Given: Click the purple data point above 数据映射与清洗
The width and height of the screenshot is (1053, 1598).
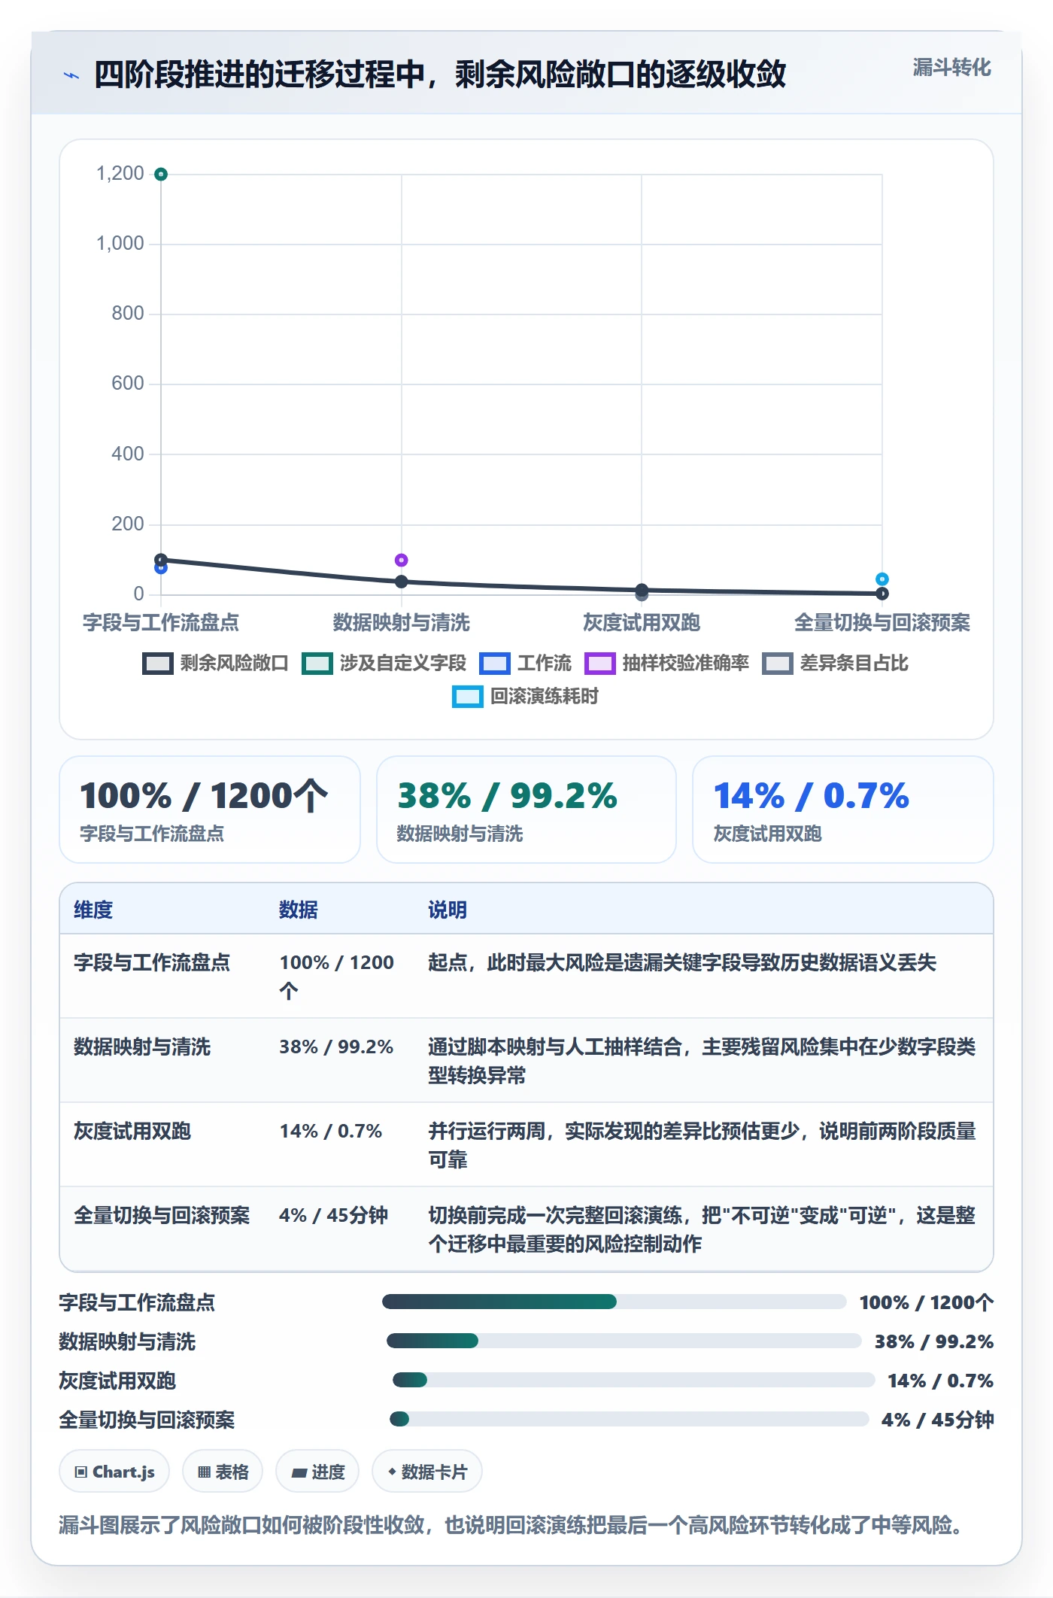Looking at the screenshot, I should pos(401,561).
